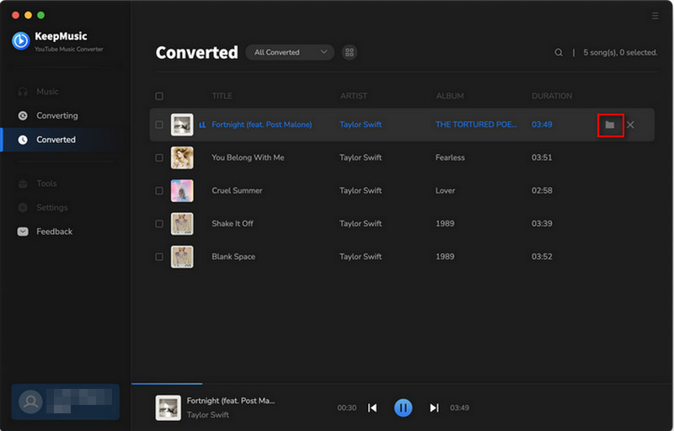Click elapsed time '00:30' in player

[x=346, y=407]
